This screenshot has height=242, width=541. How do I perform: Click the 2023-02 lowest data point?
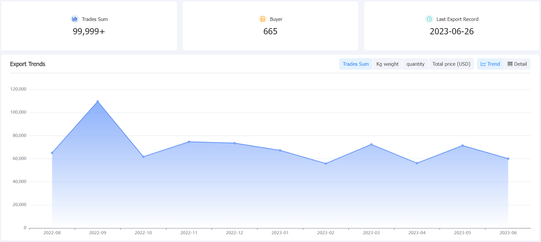(326, 164)
